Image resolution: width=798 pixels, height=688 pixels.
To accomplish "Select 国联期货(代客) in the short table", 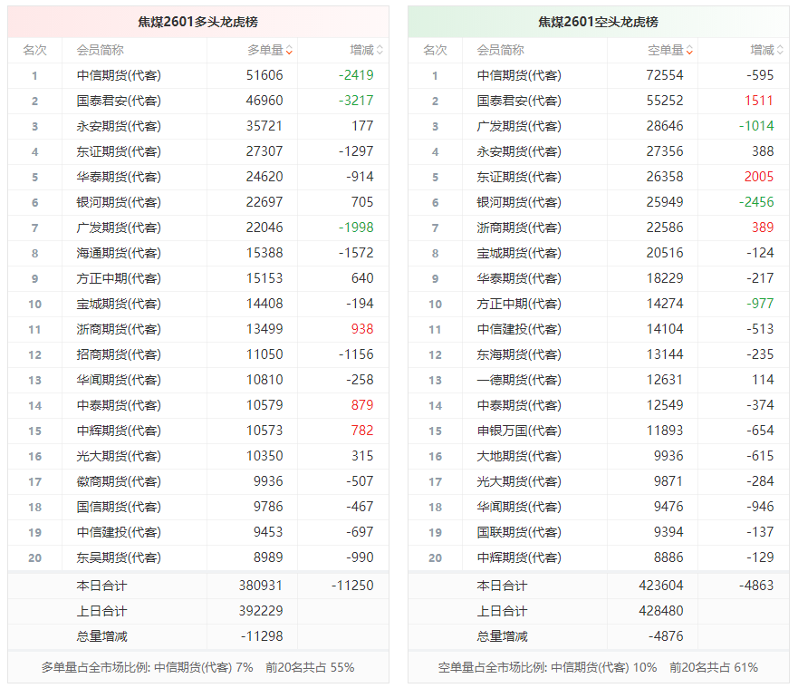I will coord(519,532).
